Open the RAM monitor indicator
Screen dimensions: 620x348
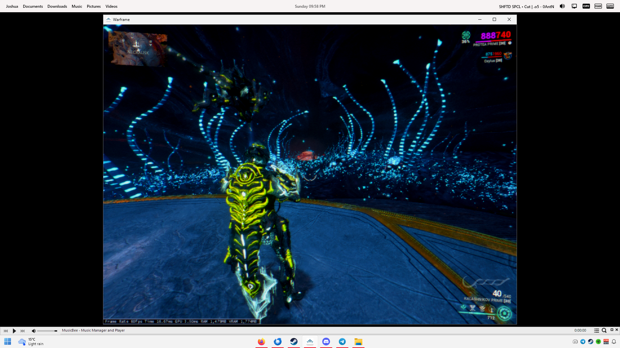coord(598,6)
